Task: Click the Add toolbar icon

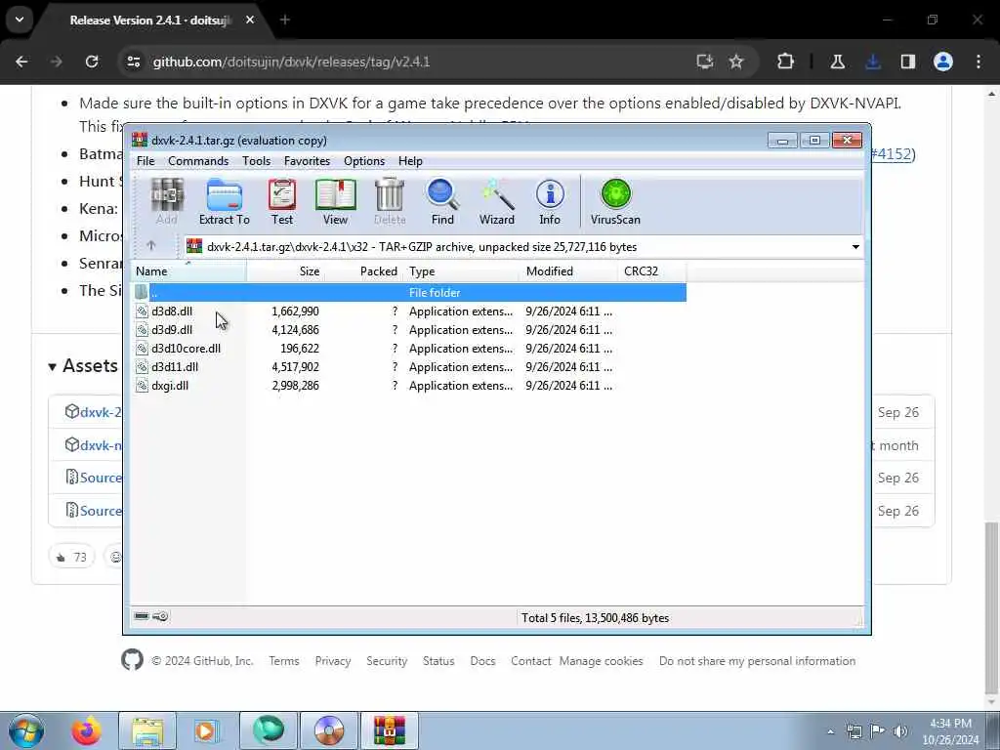Action: point(167,201)
